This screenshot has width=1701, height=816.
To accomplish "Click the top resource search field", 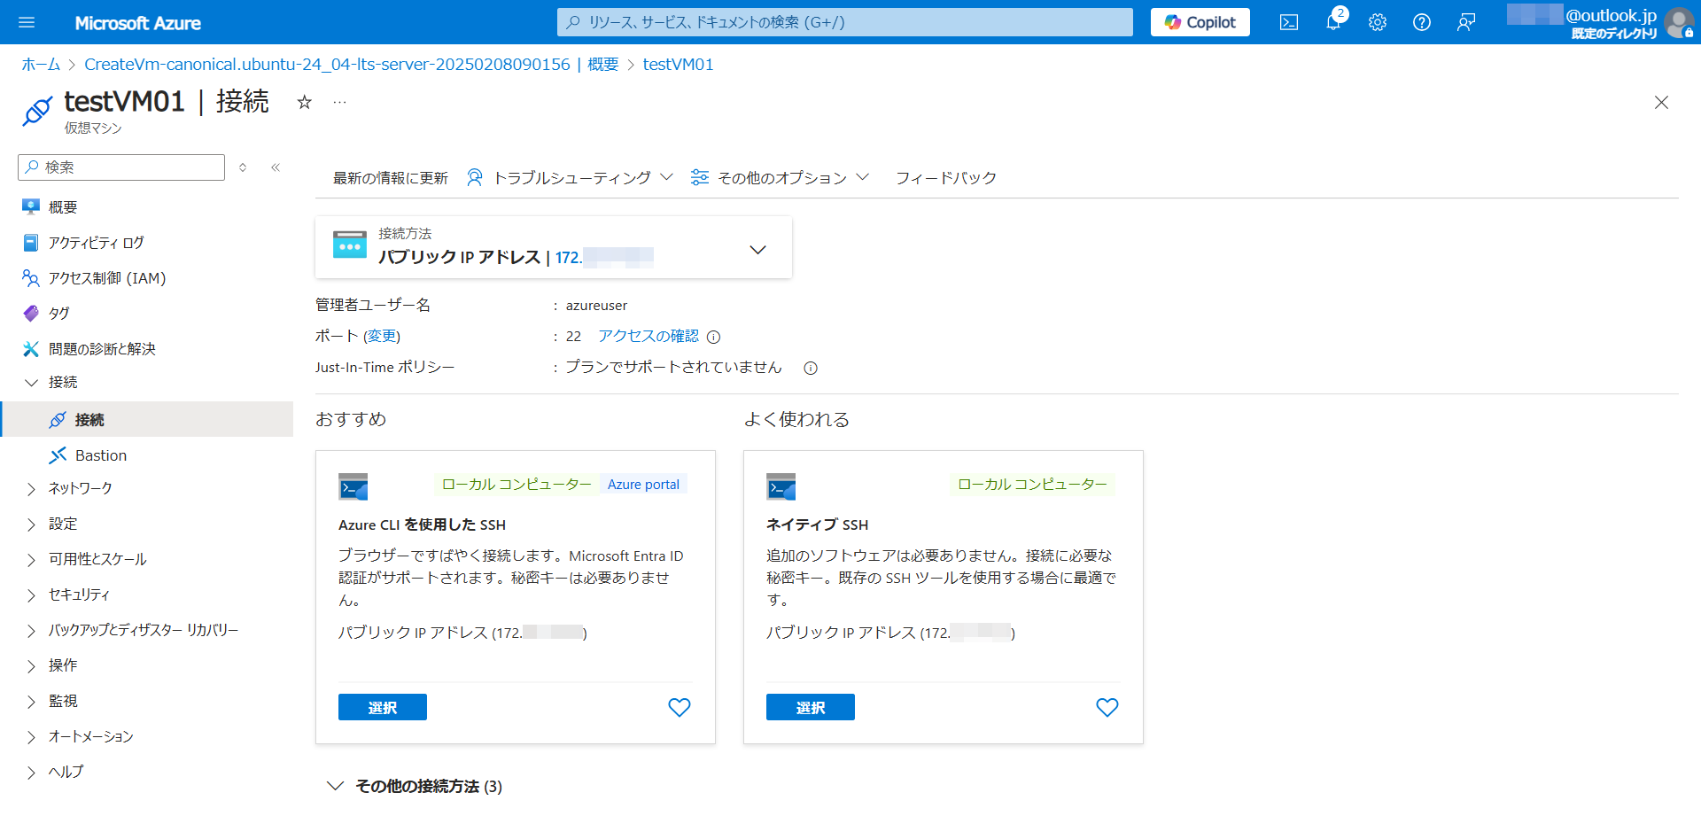I will pos(844,22).
